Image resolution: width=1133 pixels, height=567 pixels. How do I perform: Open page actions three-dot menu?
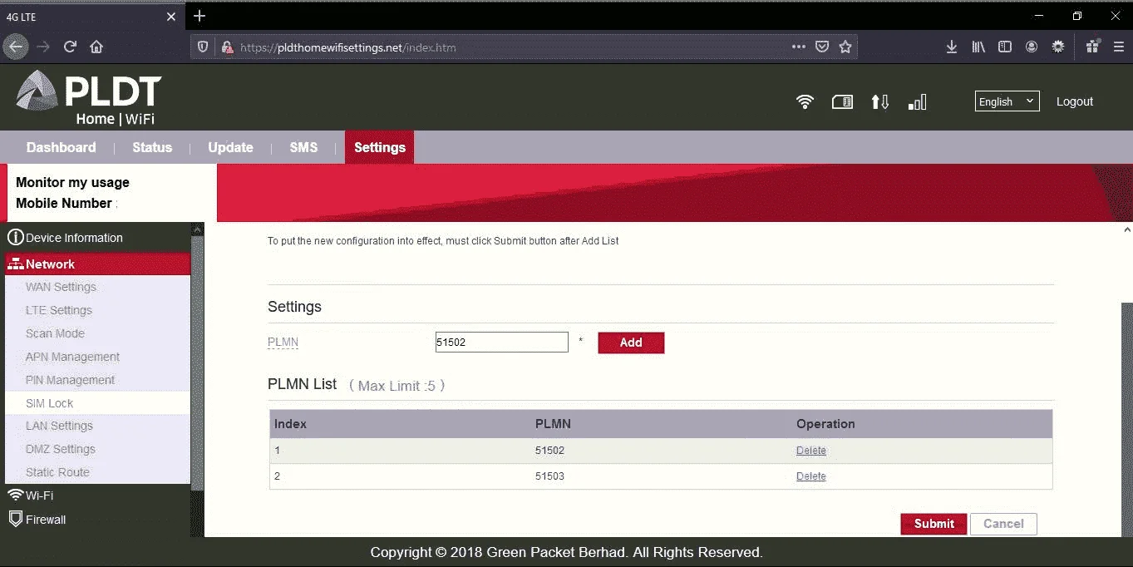coord(799,47)
